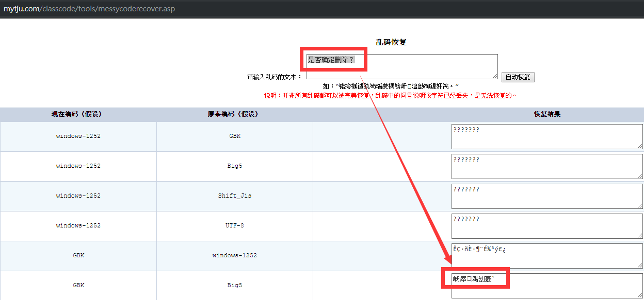Click result box for GBK to windows-1252 row

tap(546, 256)
